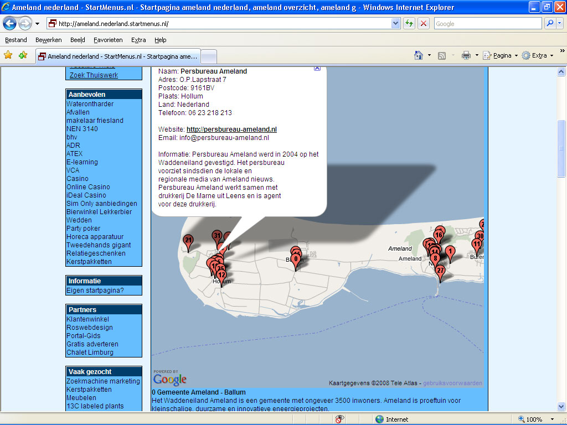Viewport: 567px width, 425px height.
Task: Show more toolbar items chevron
Action: 563,51
